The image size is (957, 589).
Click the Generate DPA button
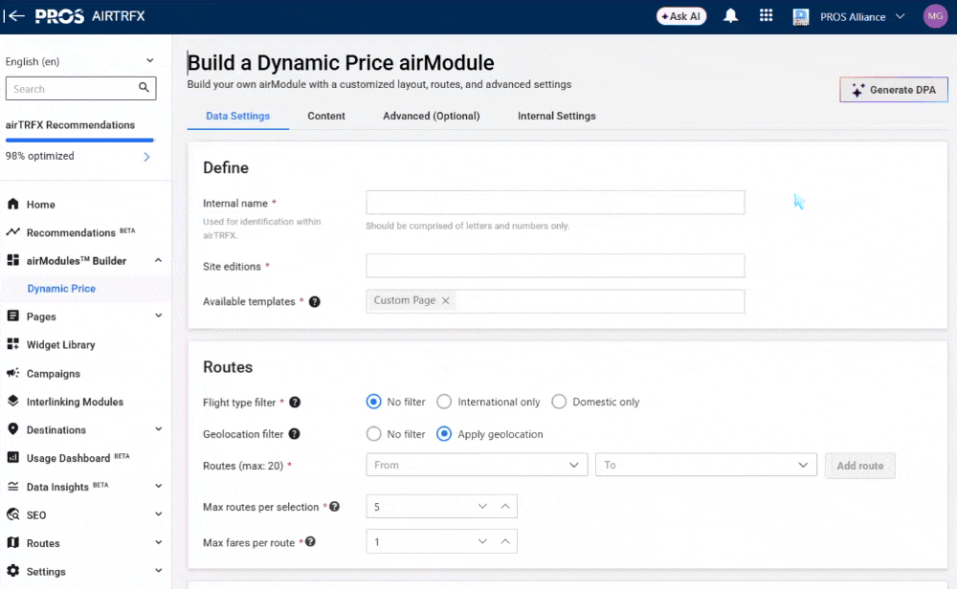pyautogui.click(x=894, y=90)
